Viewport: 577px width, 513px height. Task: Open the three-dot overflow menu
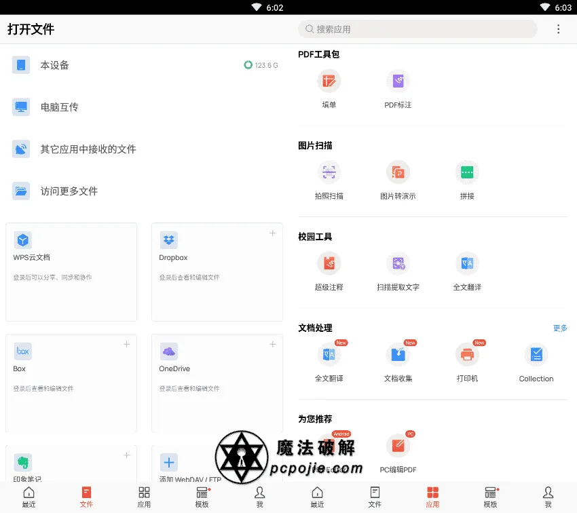coord(558,29)
